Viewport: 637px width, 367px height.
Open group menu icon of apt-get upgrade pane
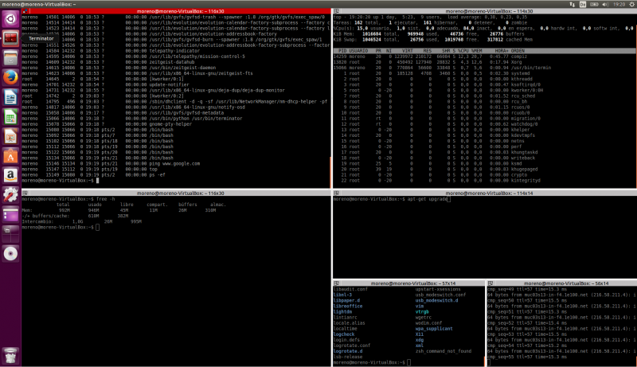coord(336,193)
